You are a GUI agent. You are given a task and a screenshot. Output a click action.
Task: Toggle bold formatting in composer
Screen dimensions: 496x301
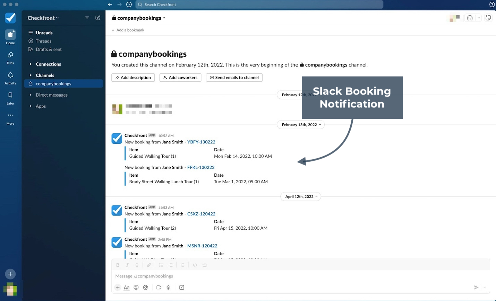(118, 265)
